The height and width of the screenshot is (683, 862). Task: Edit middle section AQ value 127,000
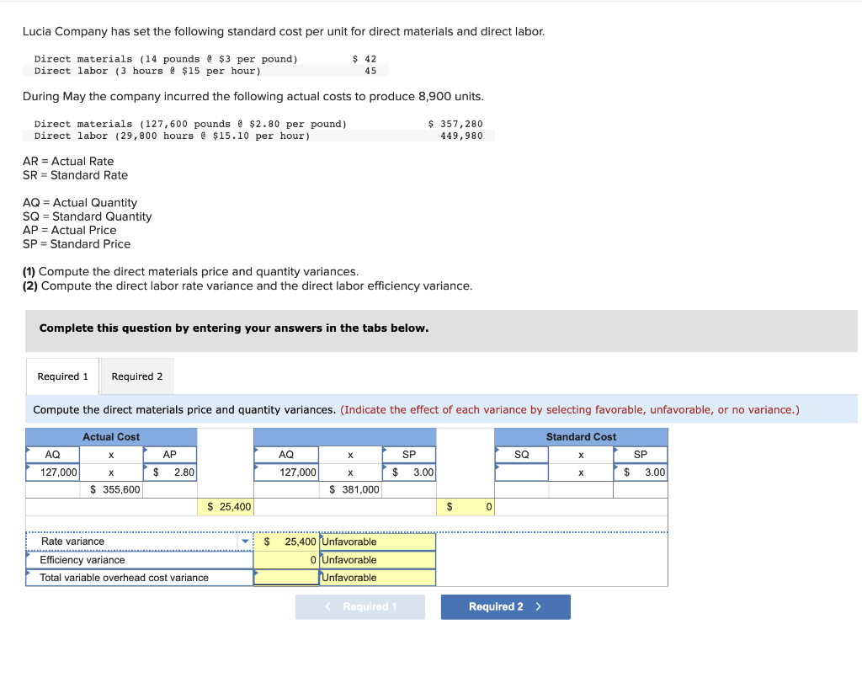tap(286, 472)
